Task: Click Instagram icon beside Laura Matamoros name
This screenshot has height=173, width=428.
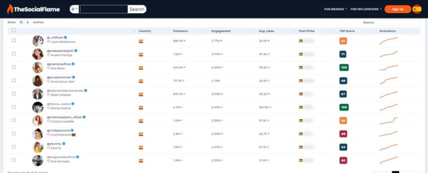Action: [x=48, y=42]
